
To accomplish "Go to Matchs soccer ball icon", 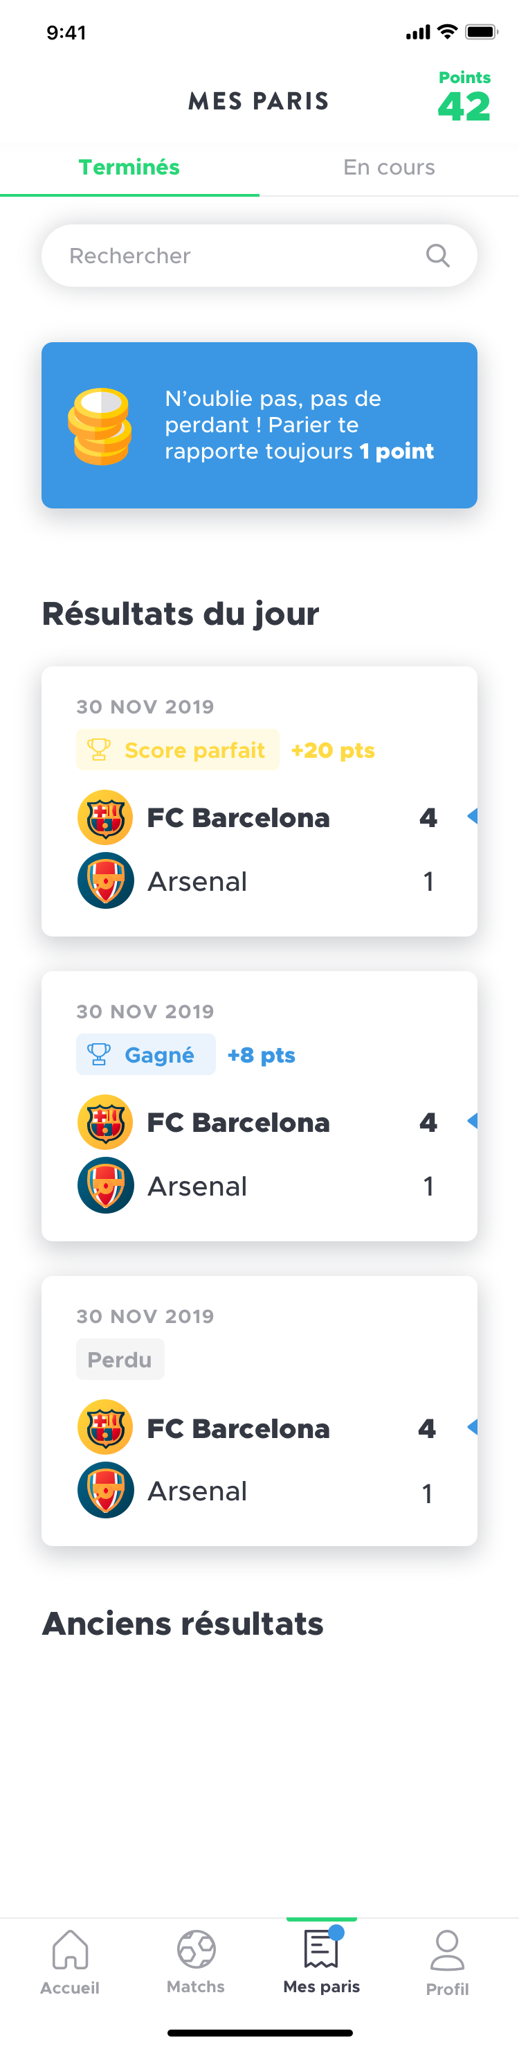I will (196, 1949).
